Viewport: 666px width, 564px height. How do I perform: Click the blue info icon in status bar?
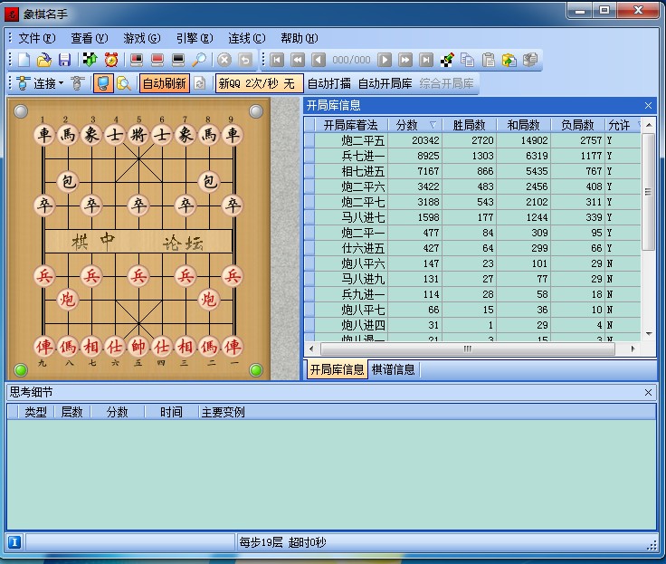click(x=14, y=542)
